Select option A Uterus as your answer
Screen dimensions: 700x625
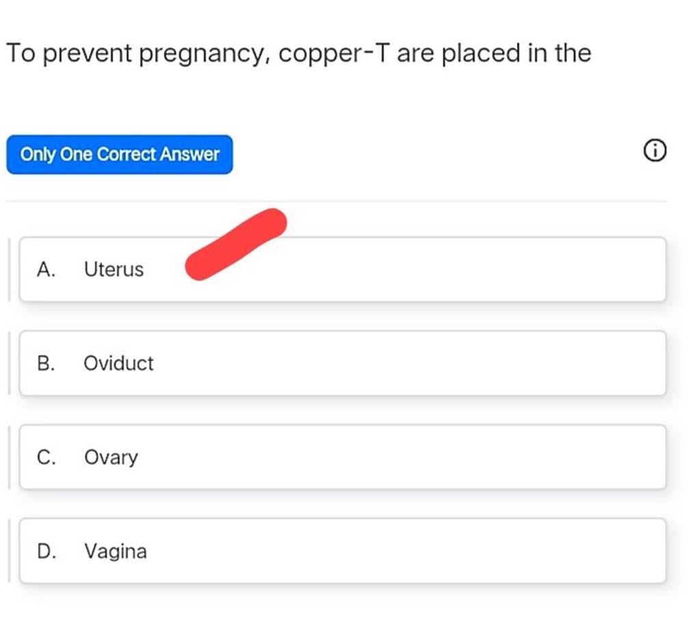pos(342,269)
